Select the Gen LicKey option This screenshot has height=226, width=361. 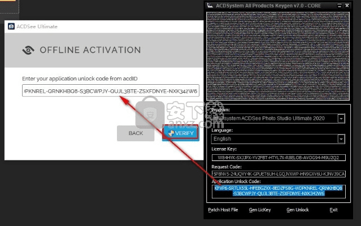[x=259, y=210]
